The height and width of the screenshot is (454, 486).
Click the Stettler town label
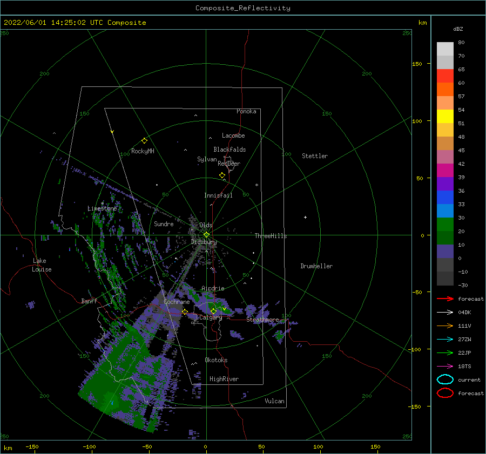tap(315, 156)
